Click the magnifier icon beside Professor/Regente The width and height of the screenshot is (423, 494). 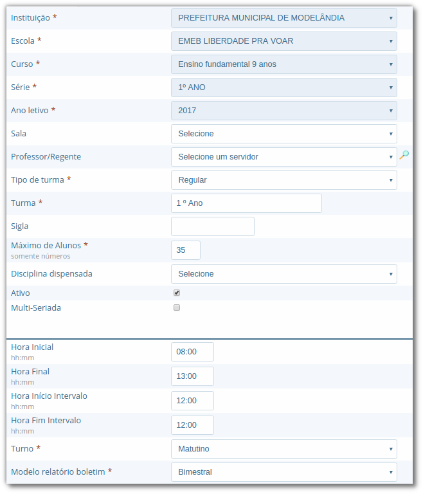tap(404, 155)
